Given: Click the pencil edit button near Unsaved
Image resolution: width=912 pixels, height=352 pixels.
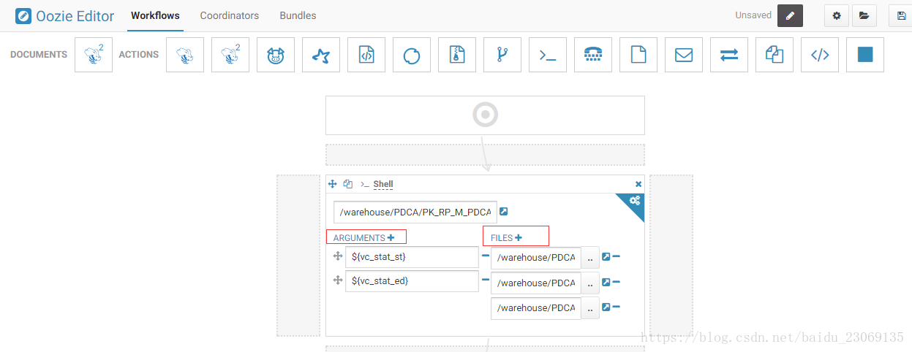Looking at the screenshot, I should point(790,15).
